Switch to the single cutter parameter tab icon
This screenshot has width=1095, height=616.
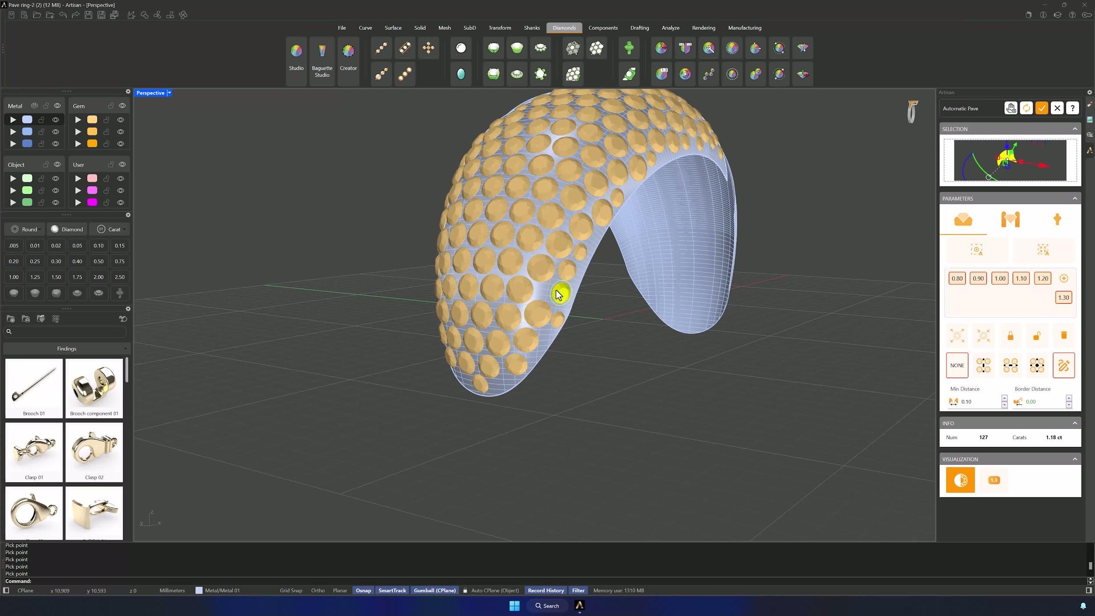point(1057,219)
